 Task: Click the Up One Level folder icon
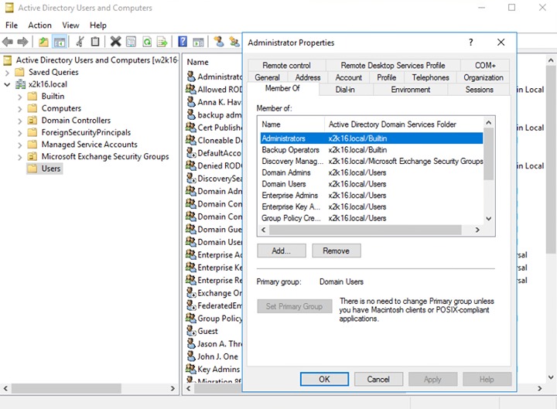(x=43, y=42)
